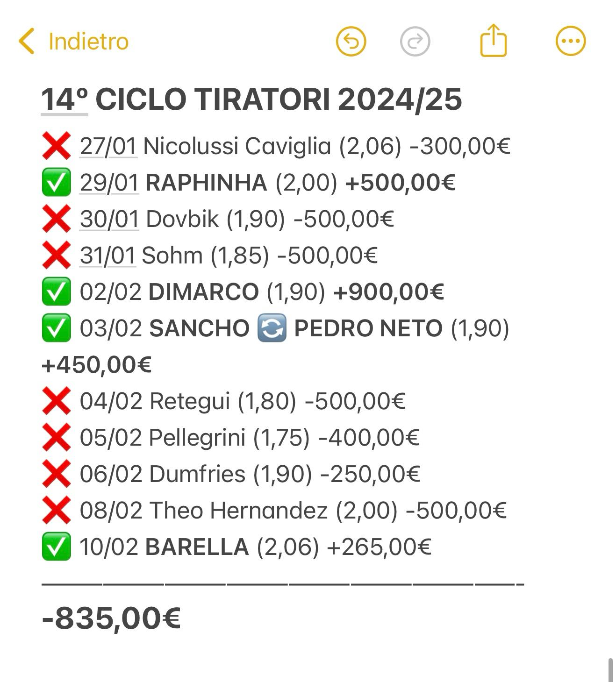Viewport: 616px width, 682px height.
Task: Tap the greyed redo arrow icon
Action: point(415,41)
